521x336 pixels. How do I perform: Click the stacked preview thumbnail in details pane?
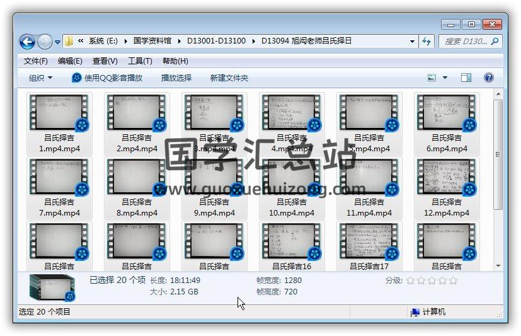52,288
